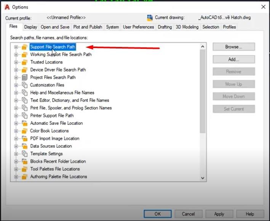Screen dimensions: 270x221
Task: Click the Working Support File Search Path folder icon
Action: point(24,55)
